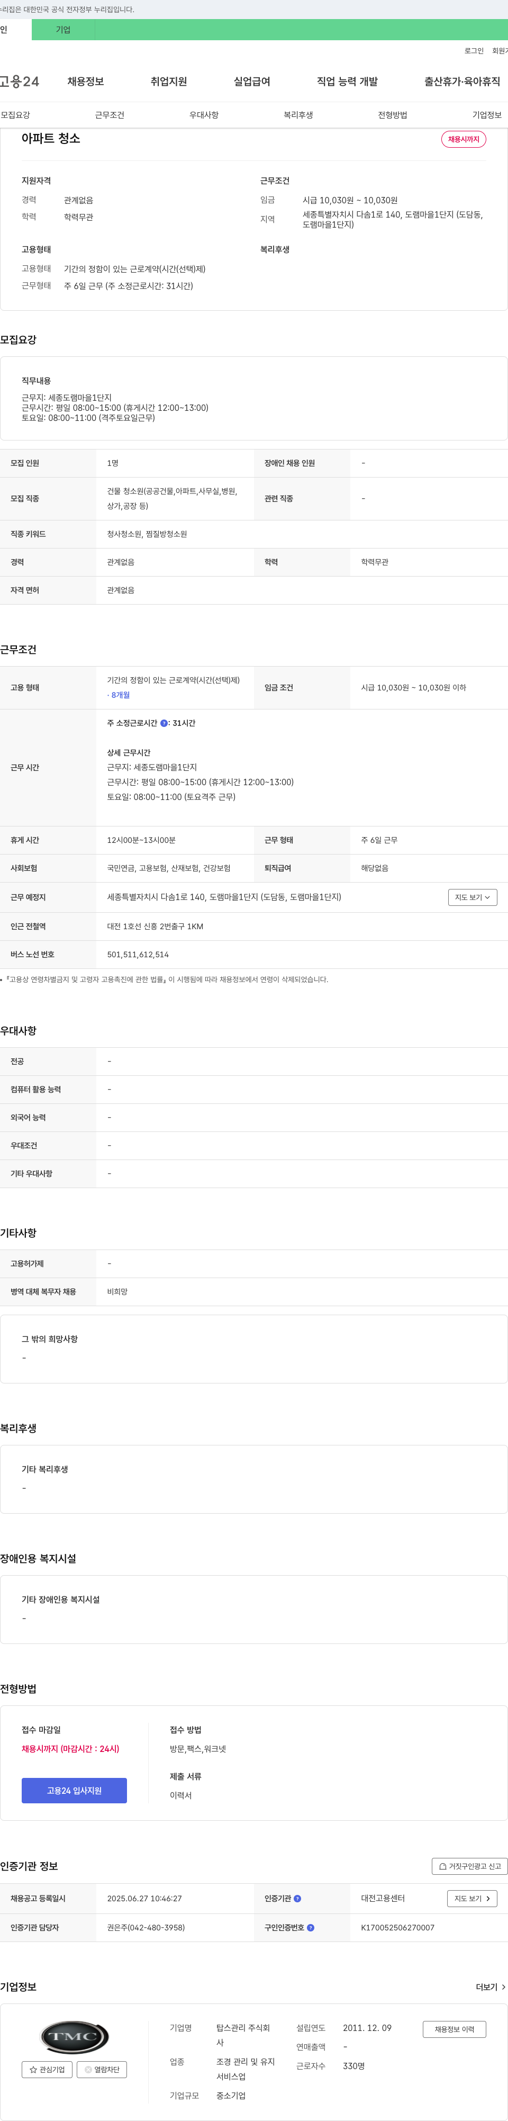508x2121 pixels.
Task: Open 출산휴가·육아휴직 menu
Action: pos(462,82)
